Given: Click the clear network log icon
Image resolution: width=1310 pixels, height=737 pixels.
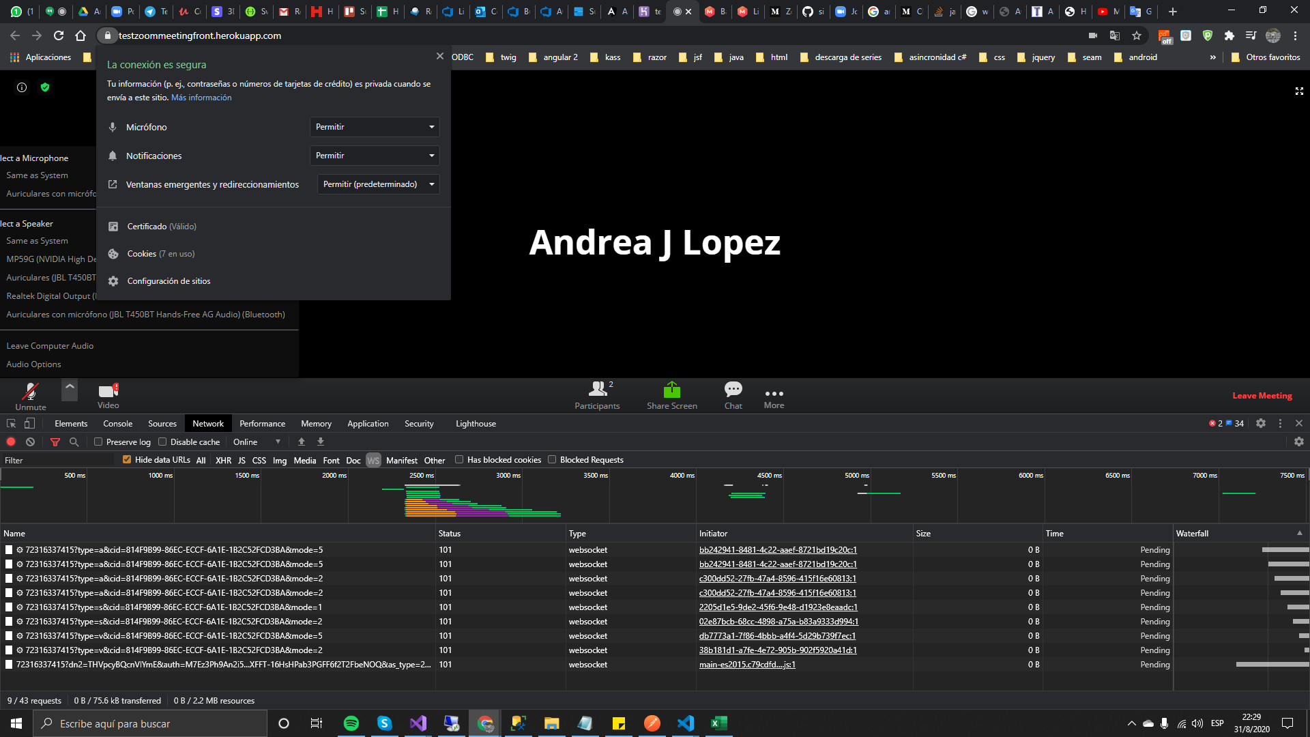Looking at the screenshot, I should (x=30, y=442).
